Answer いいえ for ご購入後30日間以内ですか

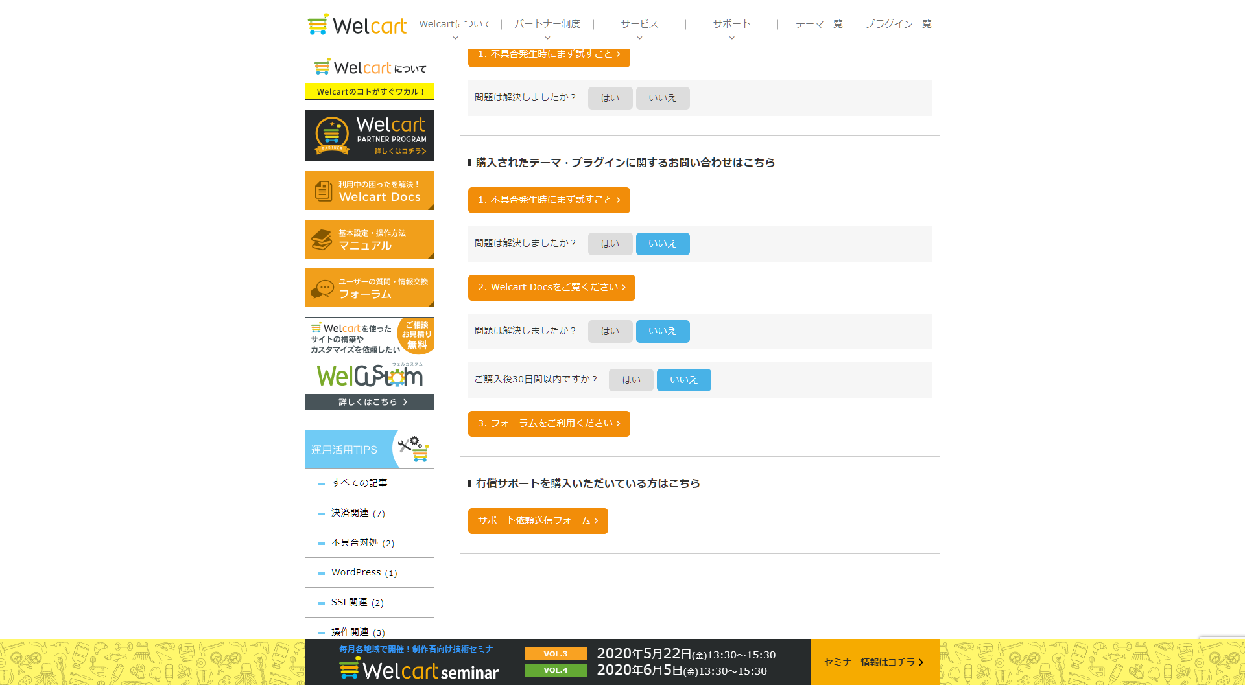(x=683, y=380)
